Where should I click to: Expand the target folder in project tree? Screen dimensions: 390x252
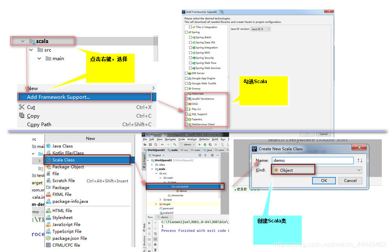156,204
